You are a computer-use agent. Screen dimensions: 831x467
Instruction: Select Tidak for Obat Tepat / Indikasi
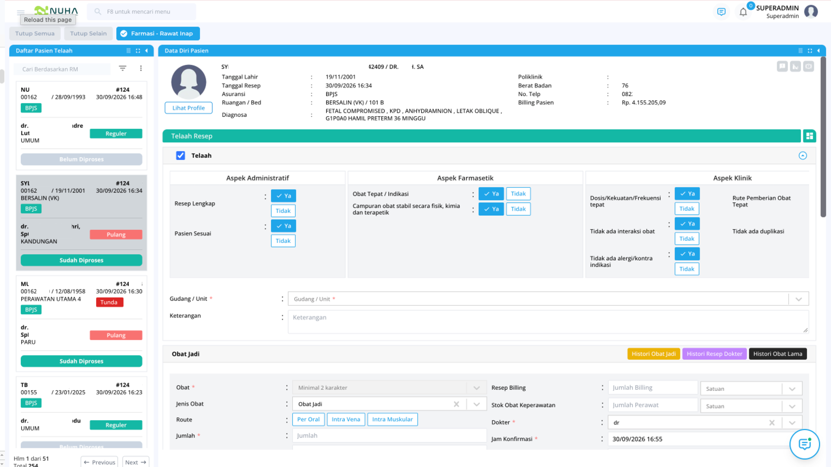(518, 194)
